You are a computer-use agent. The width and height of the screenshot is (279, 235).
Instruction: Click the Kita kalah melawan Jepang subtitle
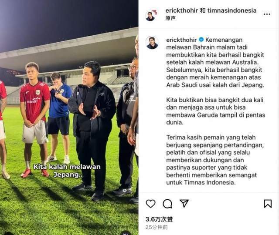tap(67, 170)
